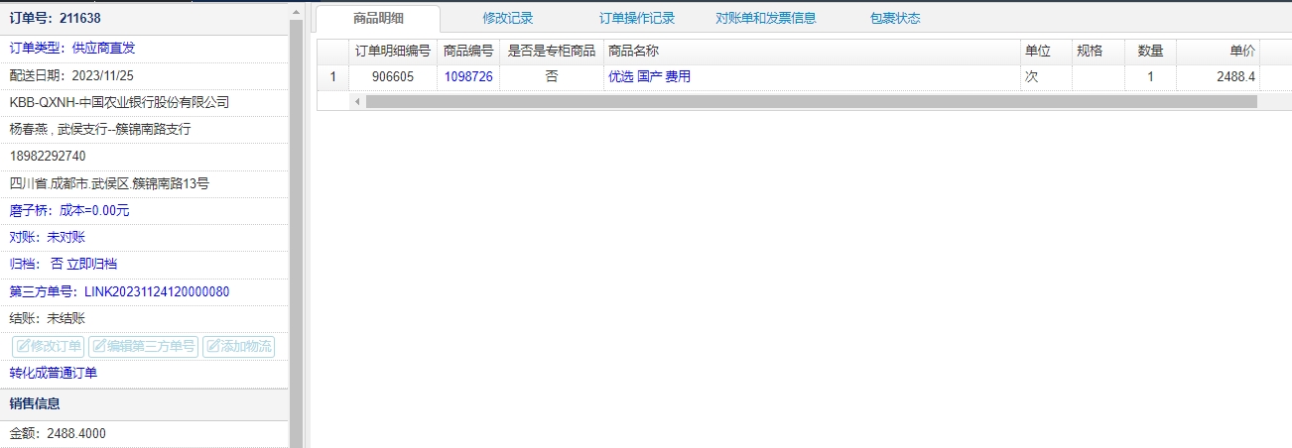Image resolution: width=1292 pixels, height=448 pixels.
Task: Click the recipient 杨春燕 武侯支行 text
Action: [99, 129]
